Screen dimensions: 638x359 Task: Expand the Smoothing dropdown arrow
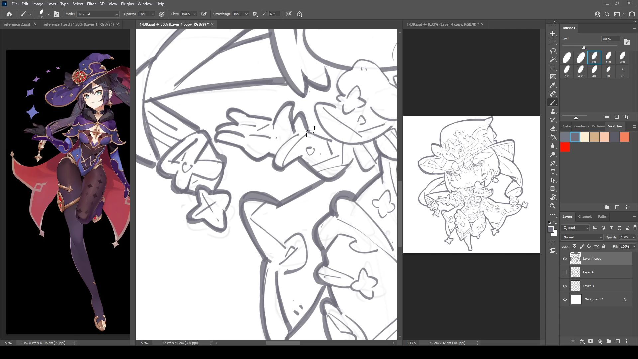(x=246, y=14)
